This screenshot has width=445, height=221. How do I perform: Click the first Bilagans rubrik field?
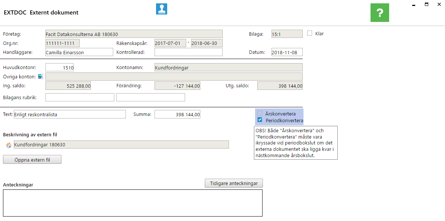[x=80, y=97]
